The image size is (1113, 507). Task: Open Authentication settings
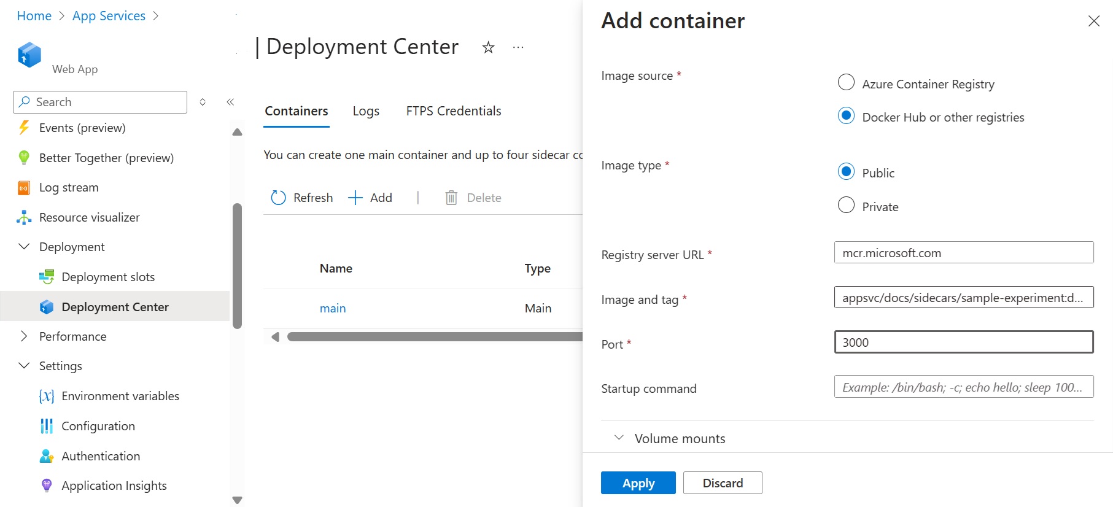point(101,456)
